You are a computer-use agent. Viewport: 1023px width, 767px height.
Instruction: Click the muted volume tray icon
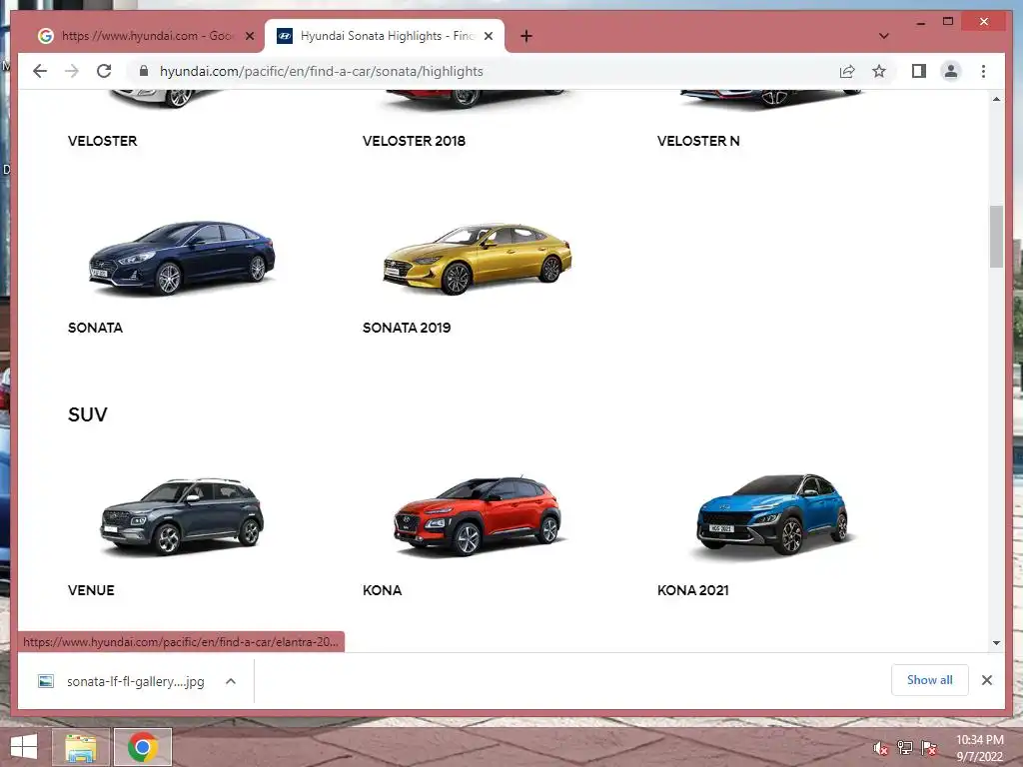[x=881, y=748]
